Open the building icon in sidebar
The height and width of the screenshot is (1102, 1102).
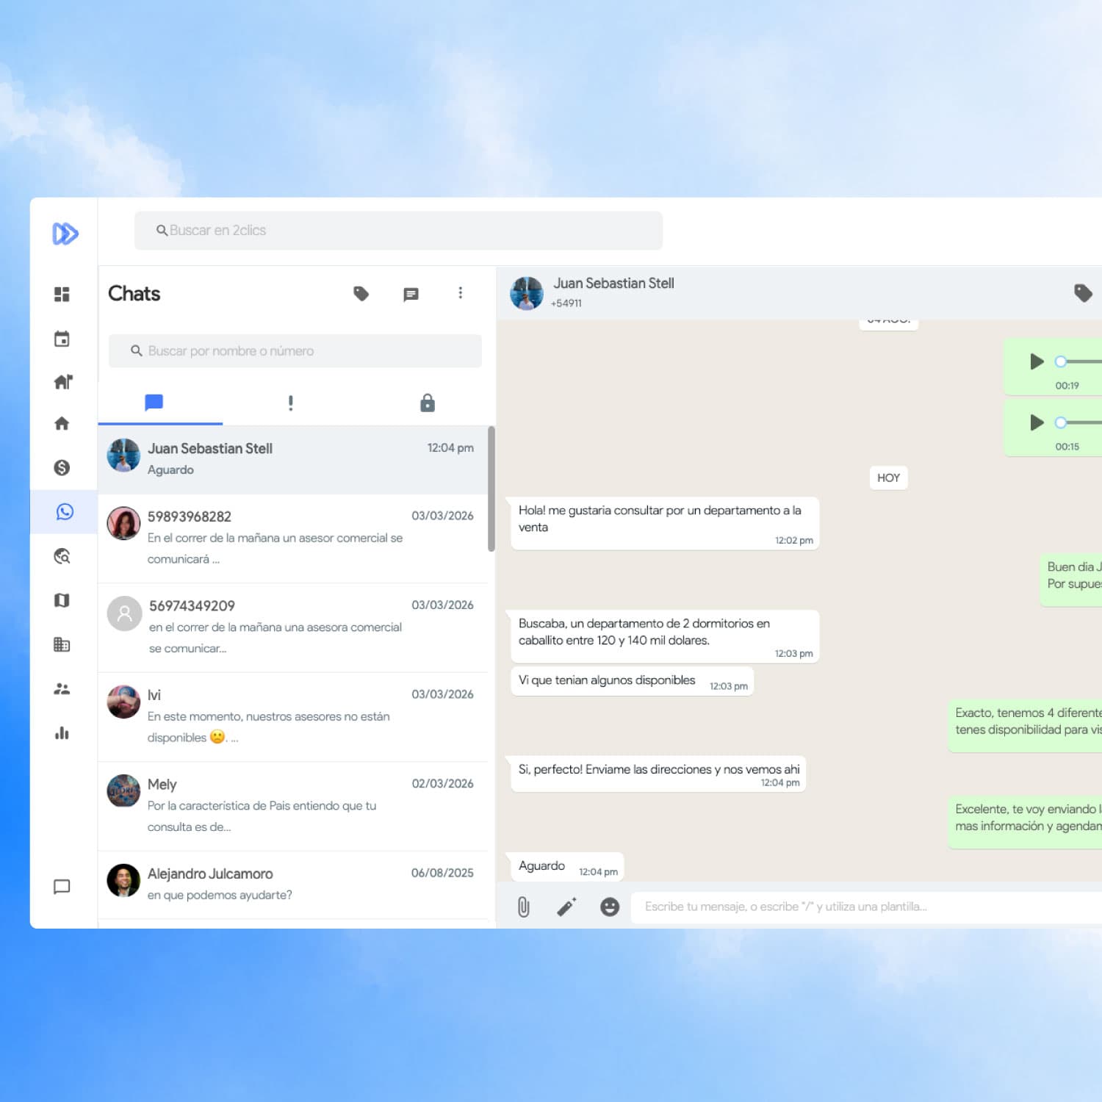point(62,644)
